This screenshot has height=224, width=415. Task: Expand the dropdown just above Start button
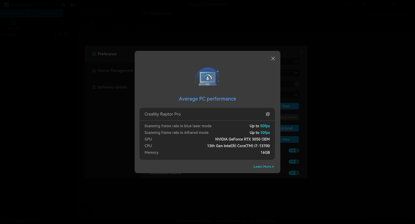pyautogui.click(x=296, y=95)
